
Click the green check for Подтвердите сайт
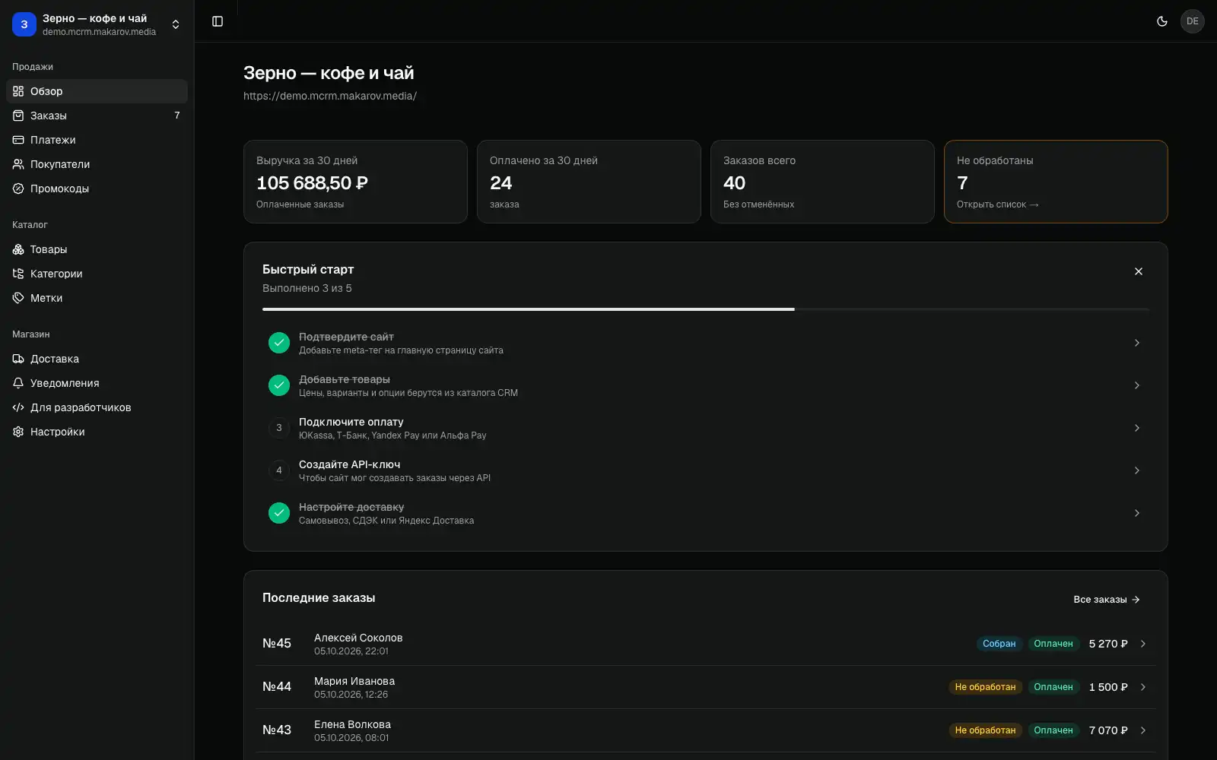[x=279, y=343]
